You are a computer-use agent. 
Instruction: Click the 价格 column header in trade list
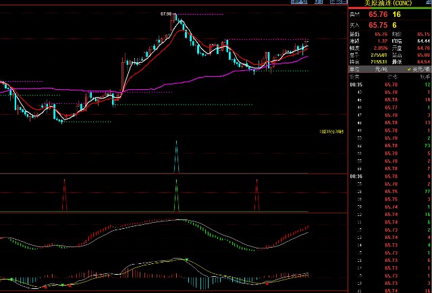click(x=391, y=77)
